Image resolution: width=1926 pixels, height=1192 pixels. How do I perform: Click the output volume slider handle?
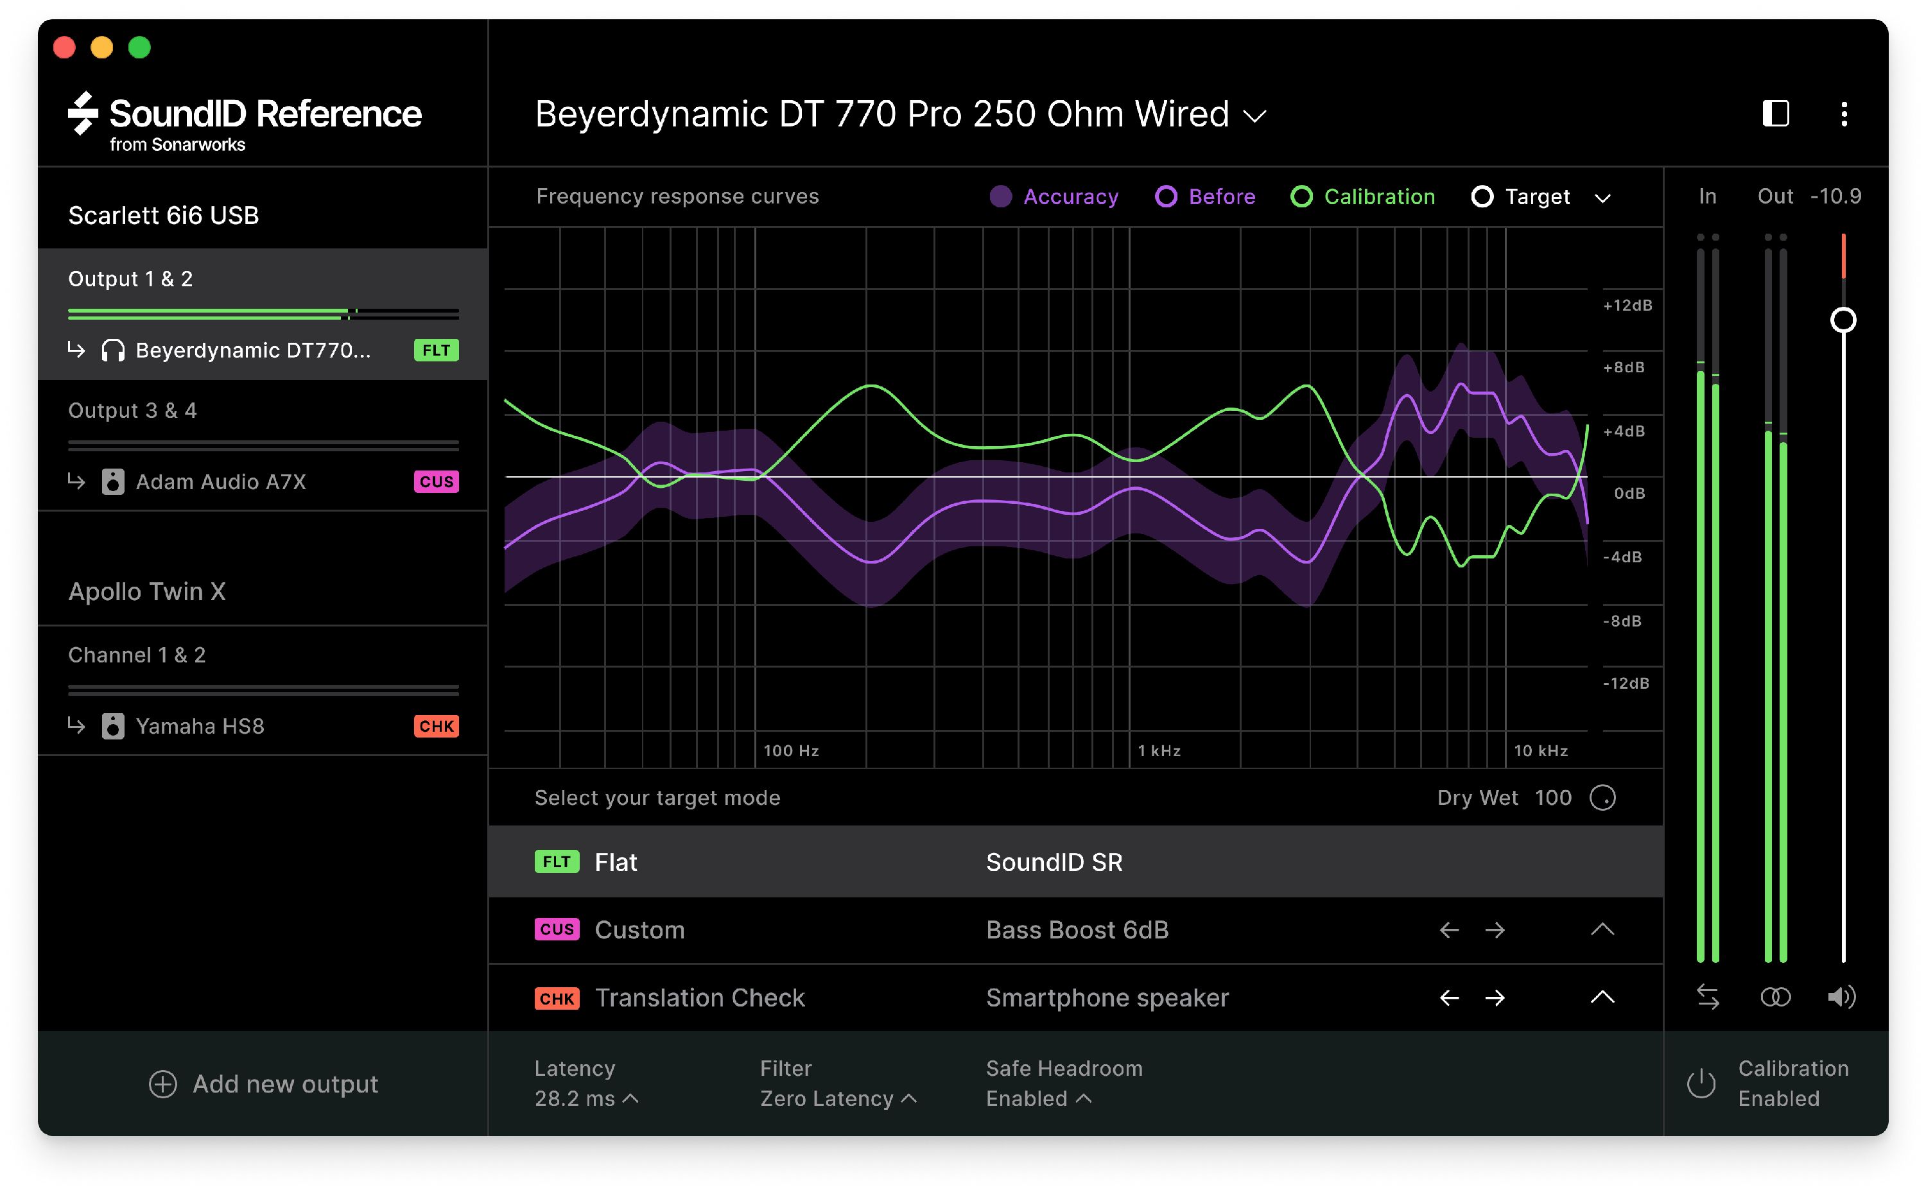coord(1843,320)
